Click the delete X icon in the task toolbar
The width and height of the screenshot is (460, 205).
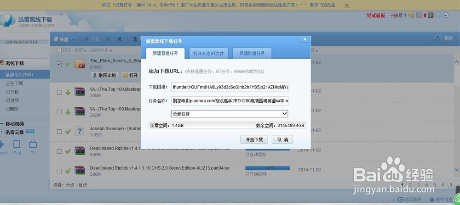coord(120,39)
